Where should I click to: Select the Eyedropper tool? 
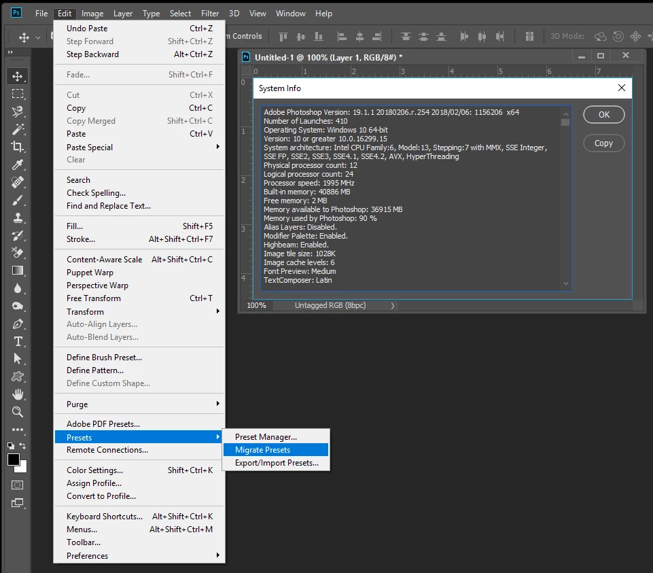pos(18,164)
